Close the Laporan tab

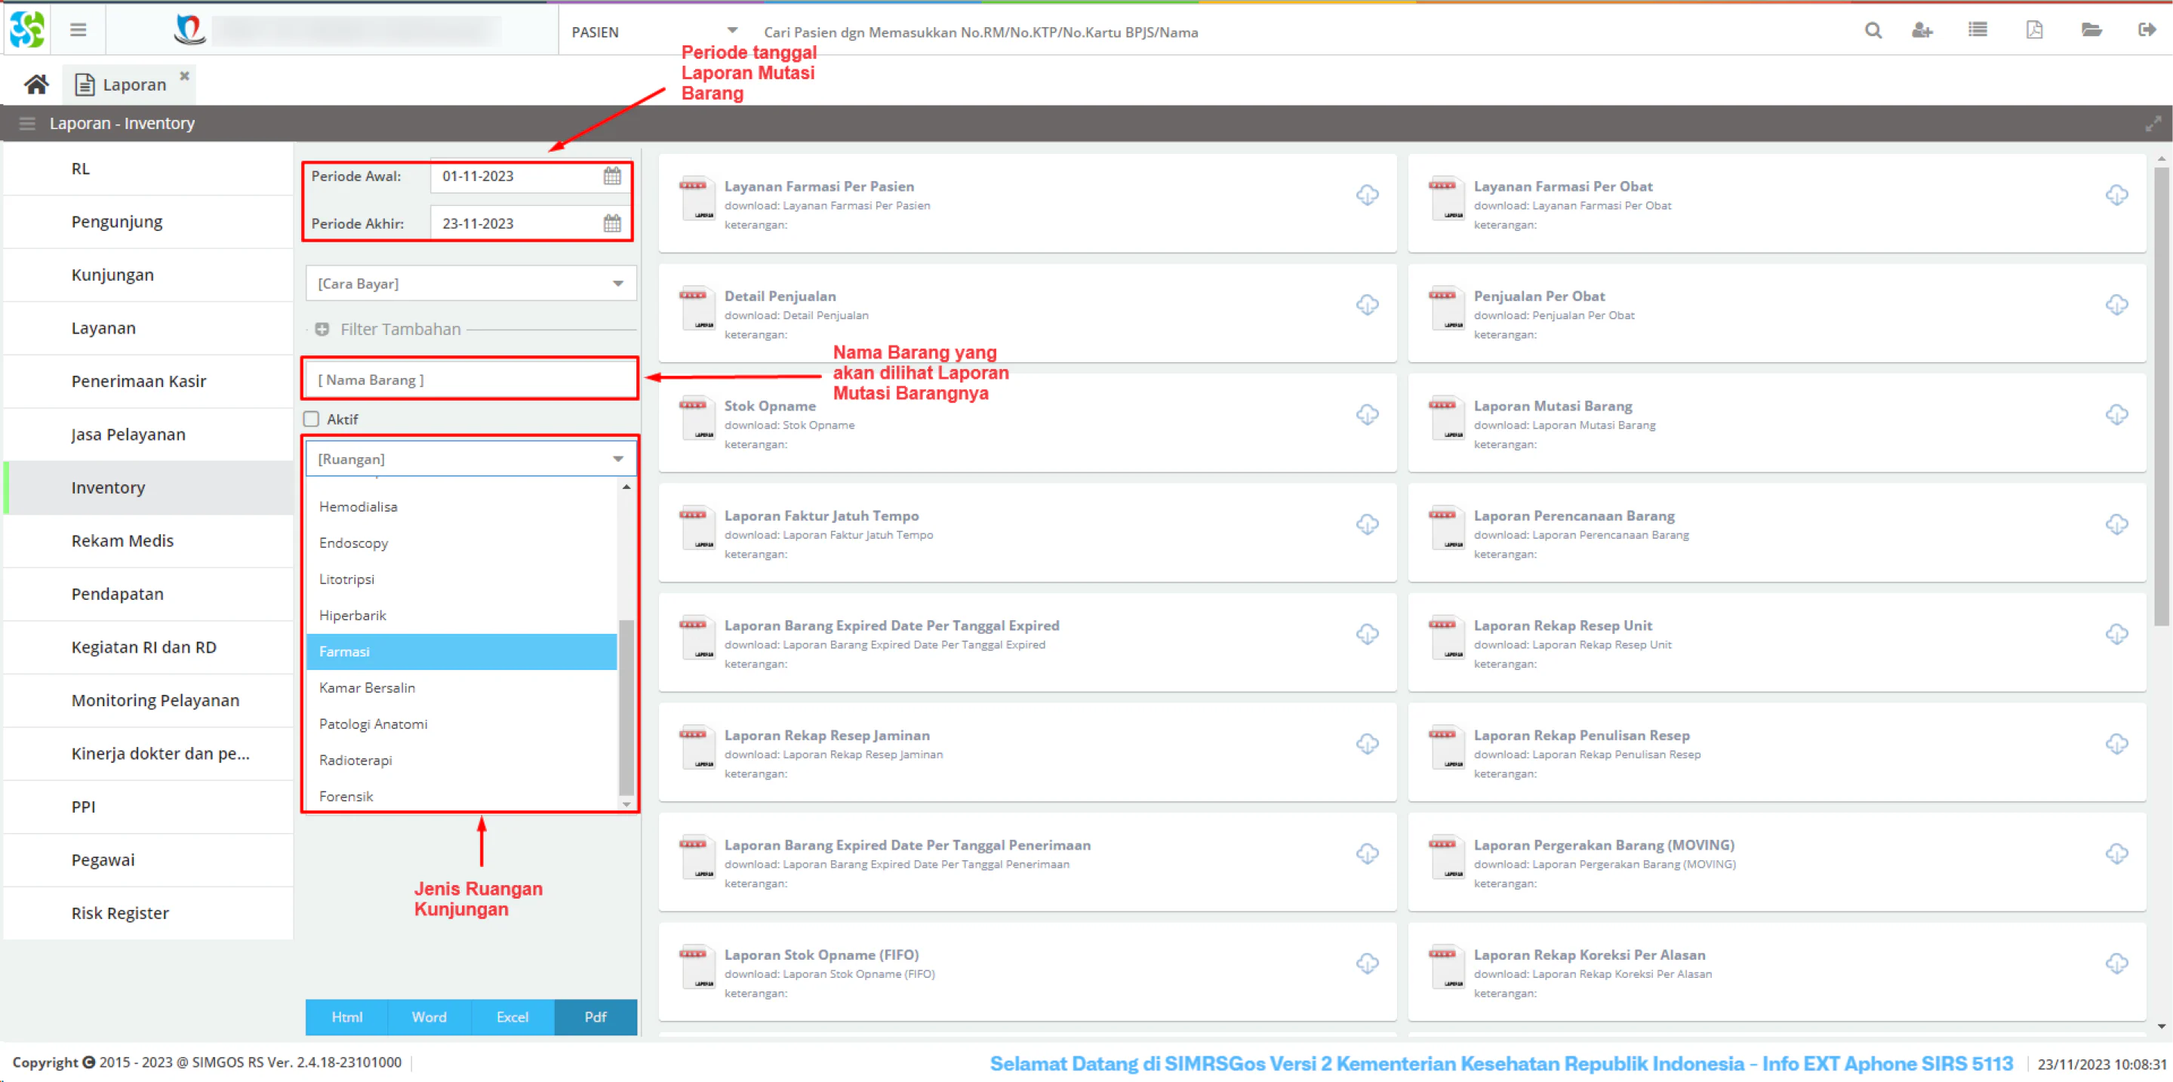[x=185, y=76]
